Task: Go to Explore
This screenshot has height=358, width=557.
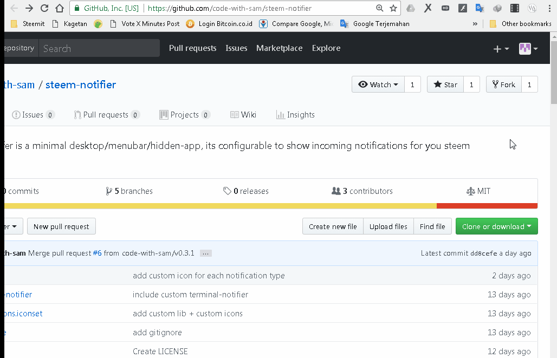Action: click(326, 48)
